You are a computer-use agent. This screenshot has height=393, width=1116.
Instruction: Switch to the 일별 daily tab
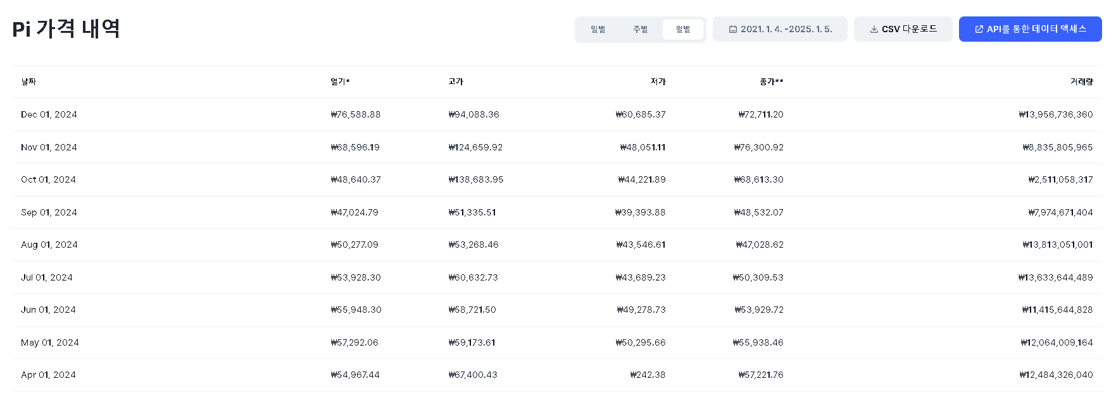pos(598,30)
